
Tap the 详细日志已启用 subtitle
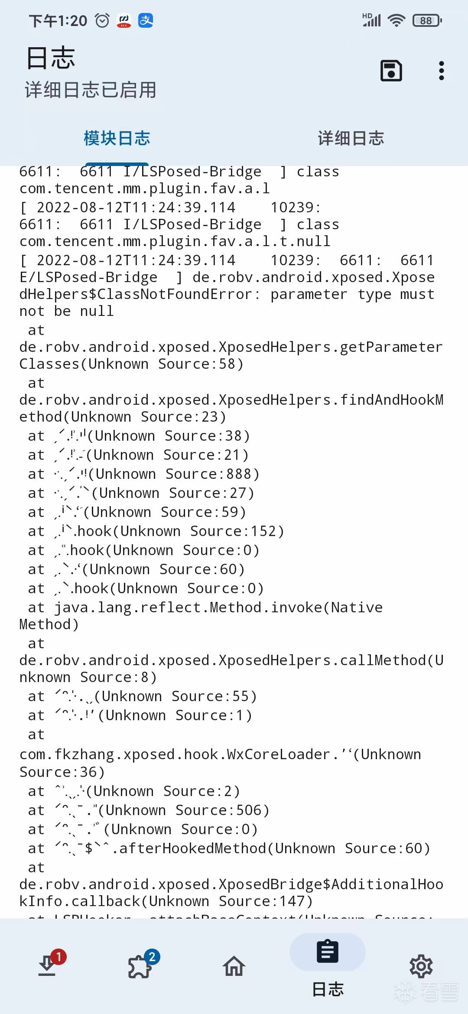[91, 90]
